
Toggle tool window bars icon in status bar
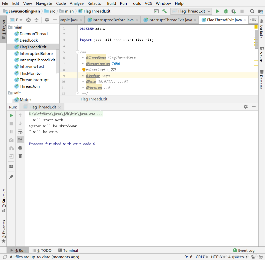click(x=5, y=257)
